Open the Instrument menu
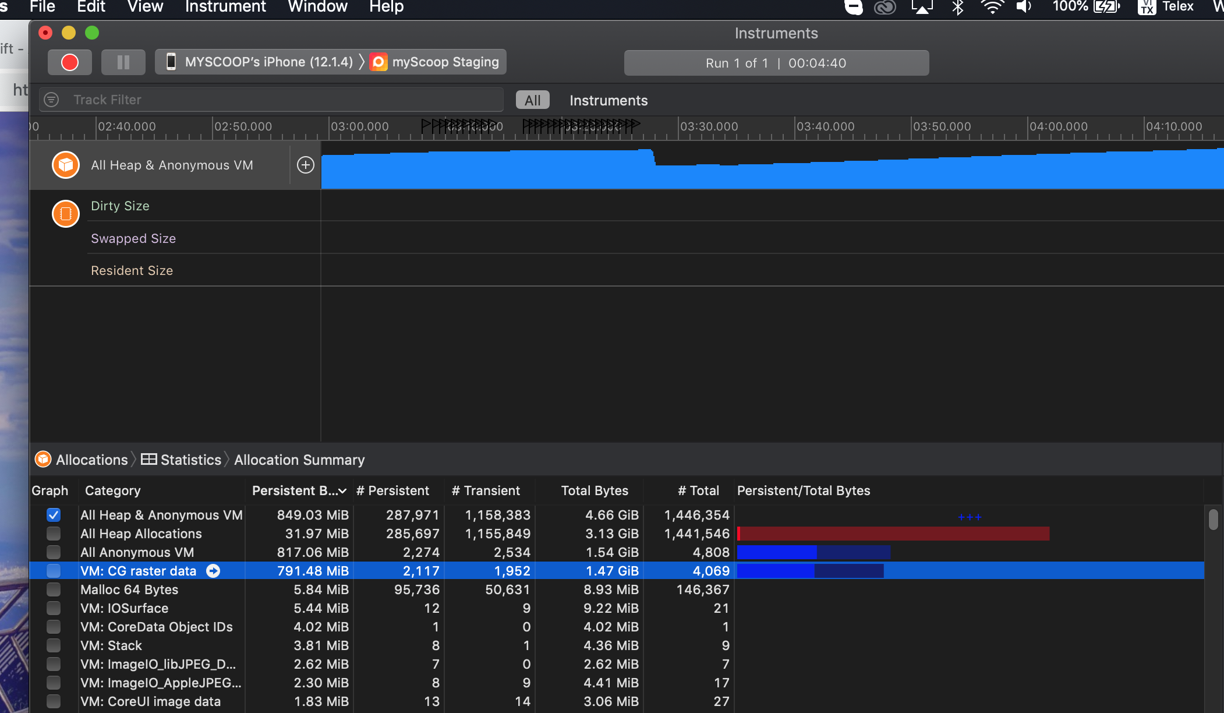This screenshot has width=1224, height=713. click(x=225, y=7)
